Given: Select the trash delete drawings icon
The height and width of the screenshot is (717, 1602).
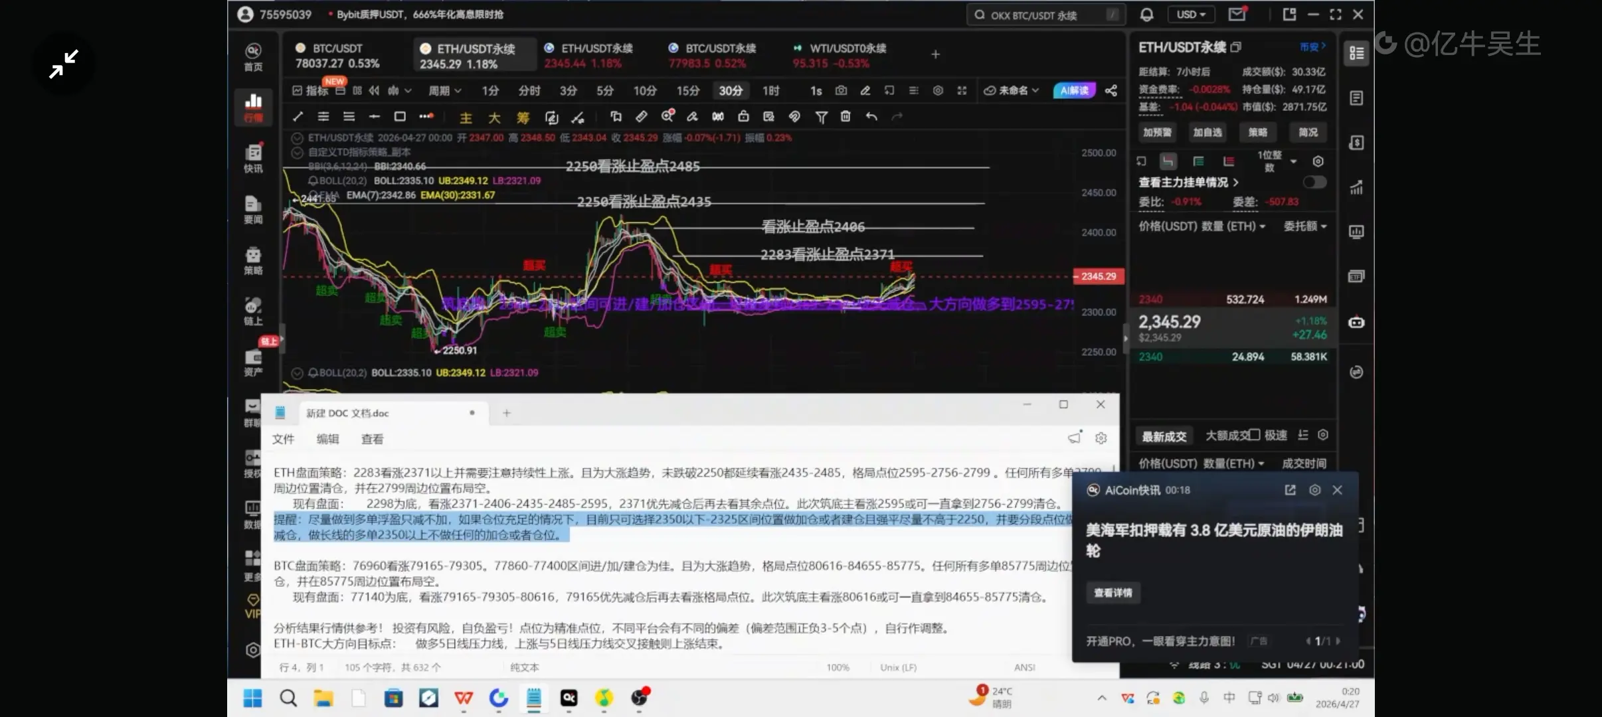Looking at the screenshot, I should tap(845, 117).
